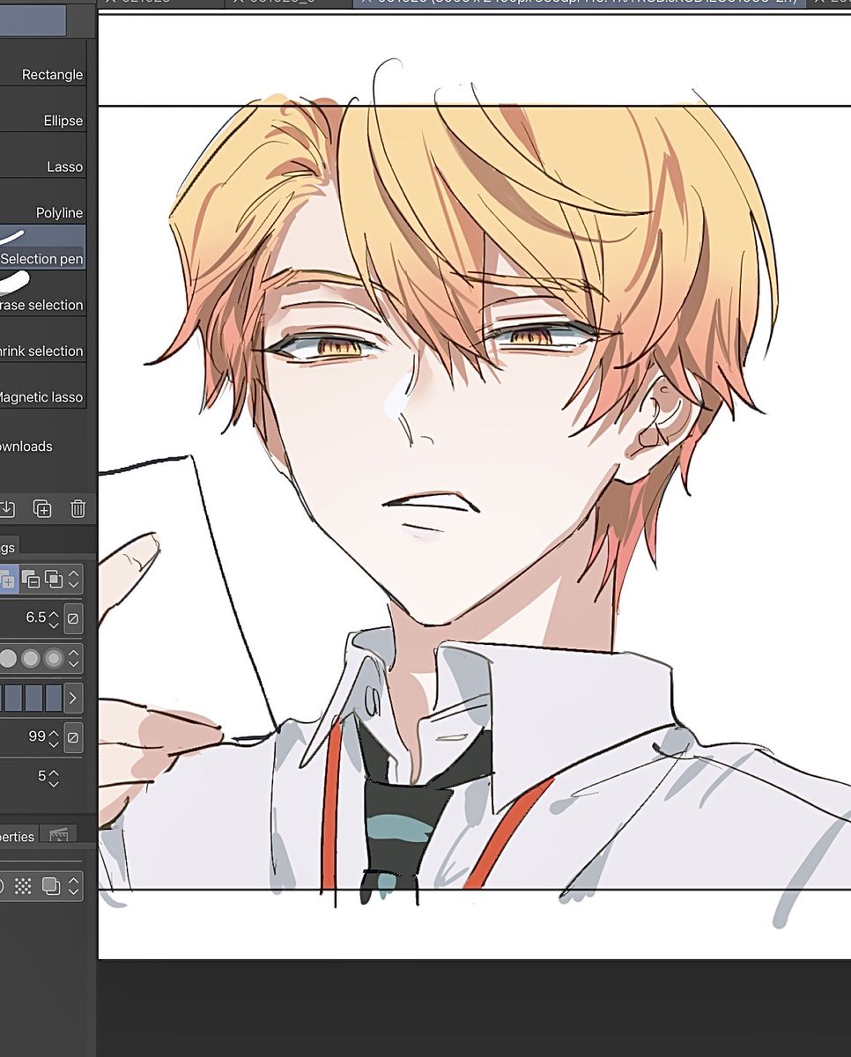Select the Selection pen sub tool
The image size is (851, 1057).
[x=43, y=248]
